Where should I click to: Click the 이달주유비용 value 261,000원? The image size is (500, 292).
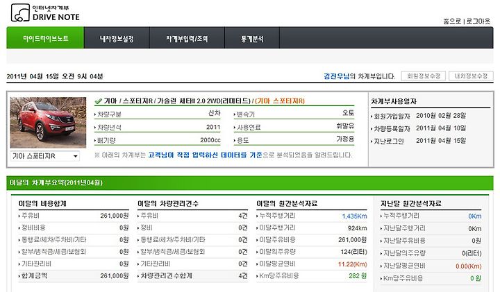pos(352,240)
